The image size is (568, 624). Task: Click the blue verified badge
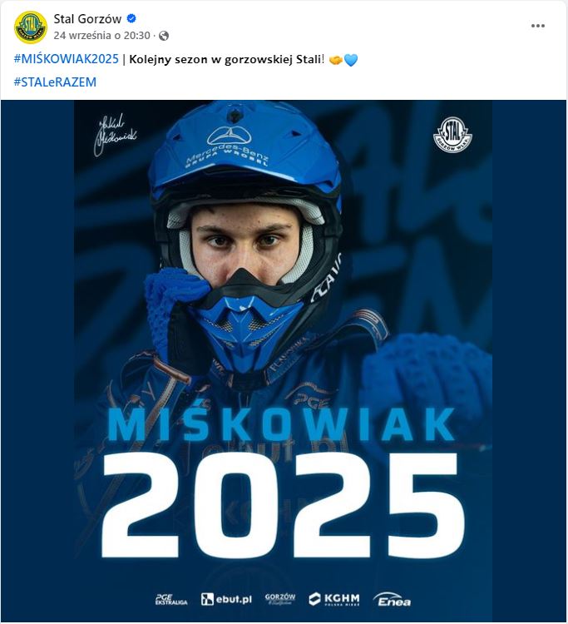(x=131, y=18)
